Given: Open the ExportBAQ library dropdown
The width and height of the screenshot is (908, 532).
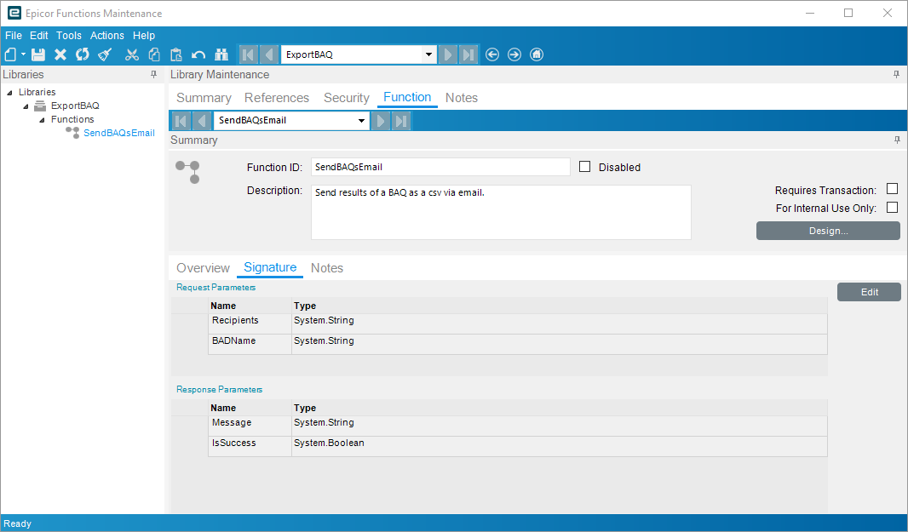Looking at the screenshot, I should pos(428,54).
